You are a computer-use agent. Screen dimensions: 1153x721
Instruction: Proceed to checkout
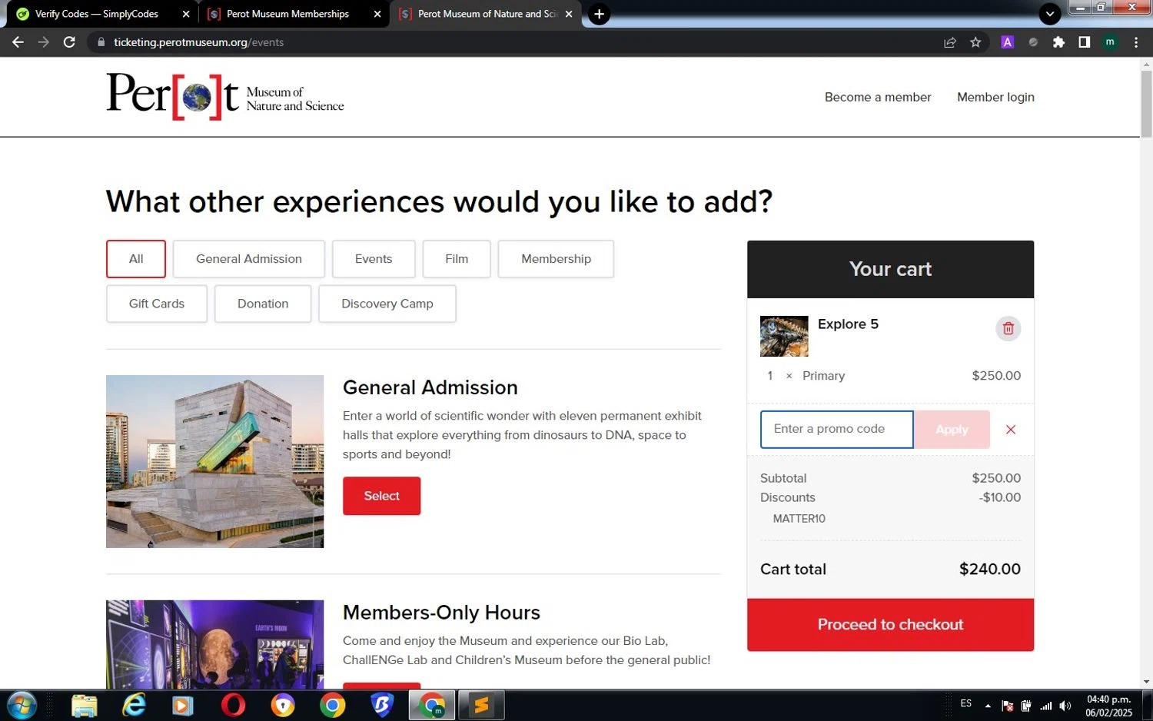coord(890,625)
